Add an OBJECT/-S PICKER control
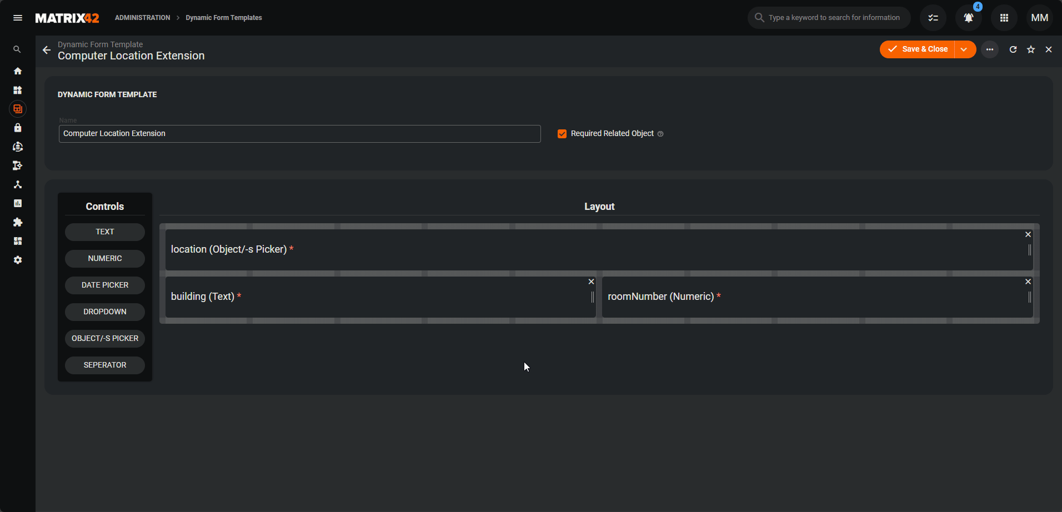1062x512 pixels. pyautogui.click(x=104, y=338)
